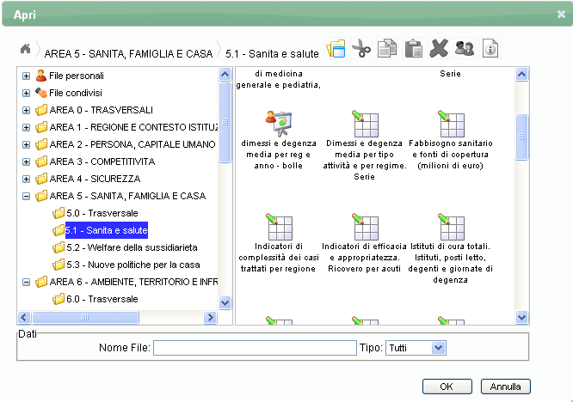Open the Tipo dropdown showing Tutti
This screenshot has height=402, width=573.
point(416,348)
